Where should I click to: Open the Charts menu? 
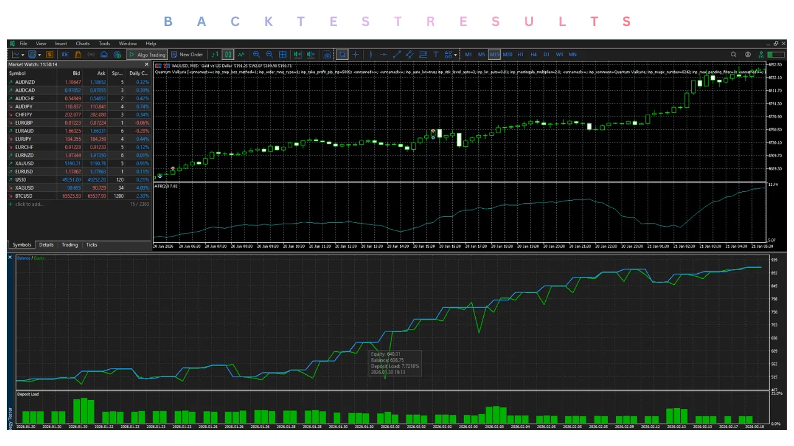[x=83, y=43]
